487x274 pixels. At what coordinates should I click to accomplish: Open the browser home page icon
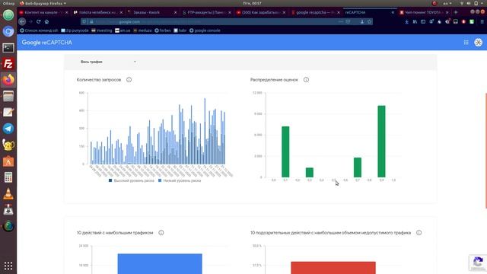(46, 22)
